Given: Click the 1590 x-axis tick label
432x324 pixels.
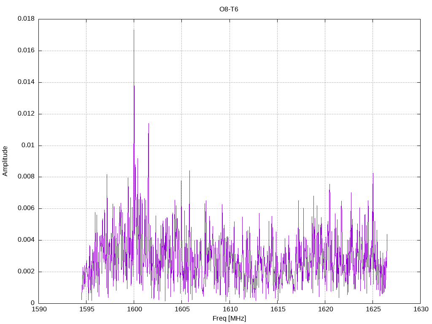Looking at the screenshot, I should (x=39, y=309).
